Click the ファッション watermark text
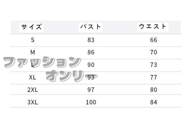This screenshot has width=192, height=129. tap(43, 63)
